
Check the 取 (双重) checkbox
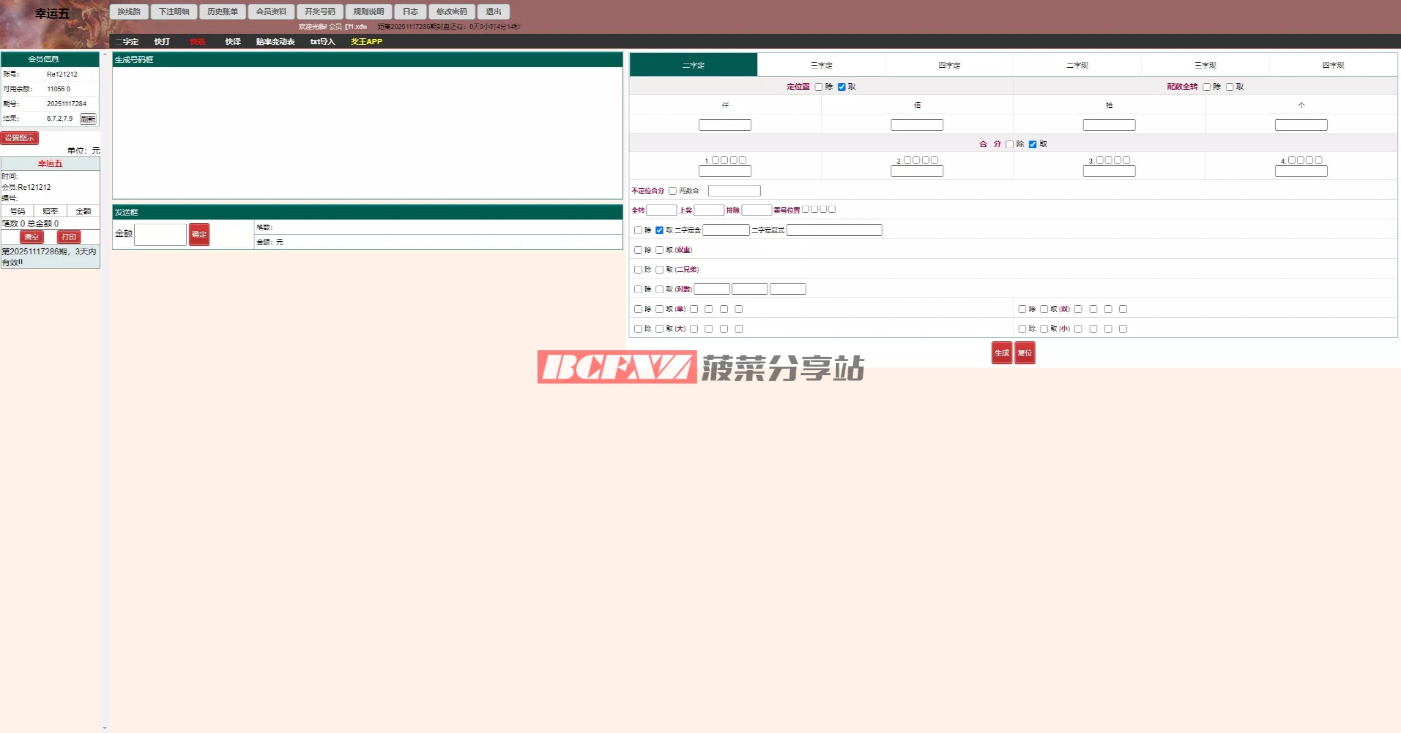point(659,250)
